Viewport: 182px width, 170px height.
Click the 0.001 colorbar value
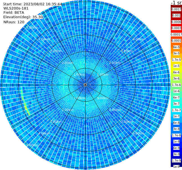click(176, 15)
